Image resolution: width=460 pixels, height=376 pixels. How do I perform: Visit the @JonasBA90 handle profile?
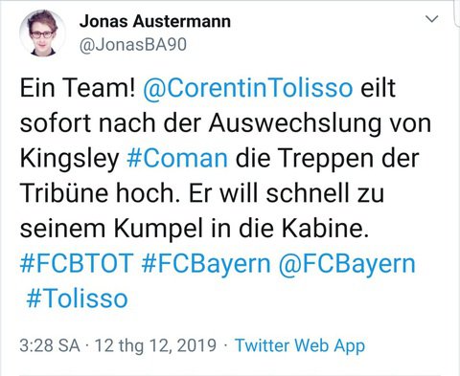pyautogui.click(x=133, y=45)
